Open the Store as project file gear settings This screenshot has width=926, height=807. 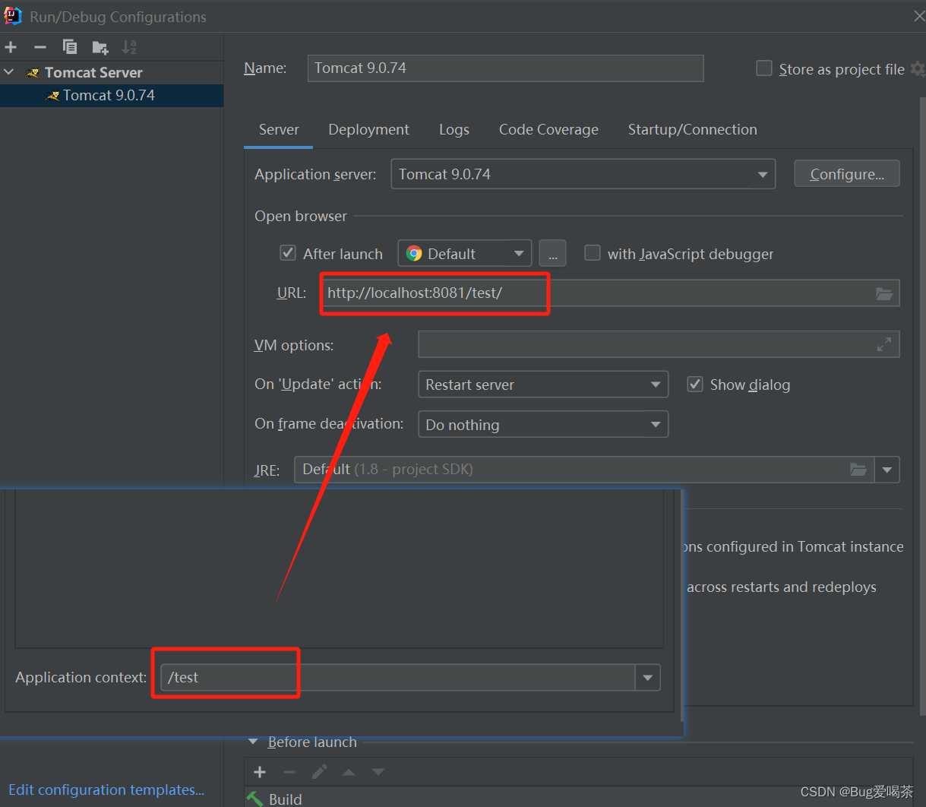tap(918, 69)
